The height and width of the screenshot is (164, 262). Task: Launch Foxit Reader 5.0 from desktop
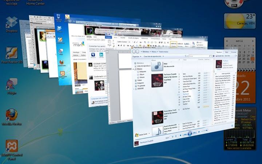pos(12,54)
